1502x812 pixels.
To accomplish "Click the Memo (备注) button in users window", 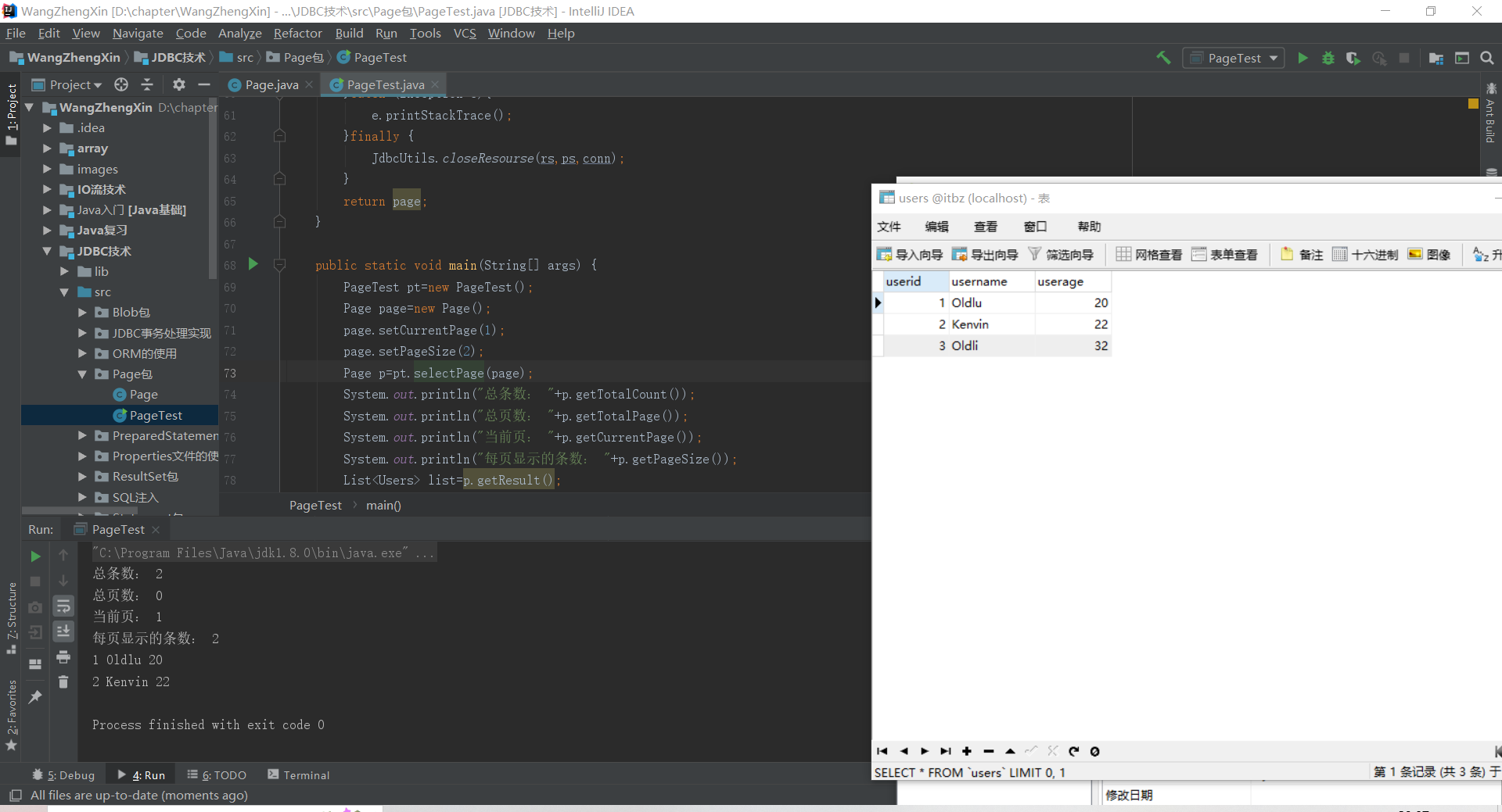I will [1302, 254].
